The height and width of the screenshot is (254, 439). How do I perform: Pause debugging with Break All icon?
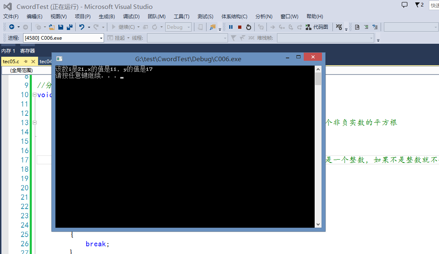click(x=231, y=27)
